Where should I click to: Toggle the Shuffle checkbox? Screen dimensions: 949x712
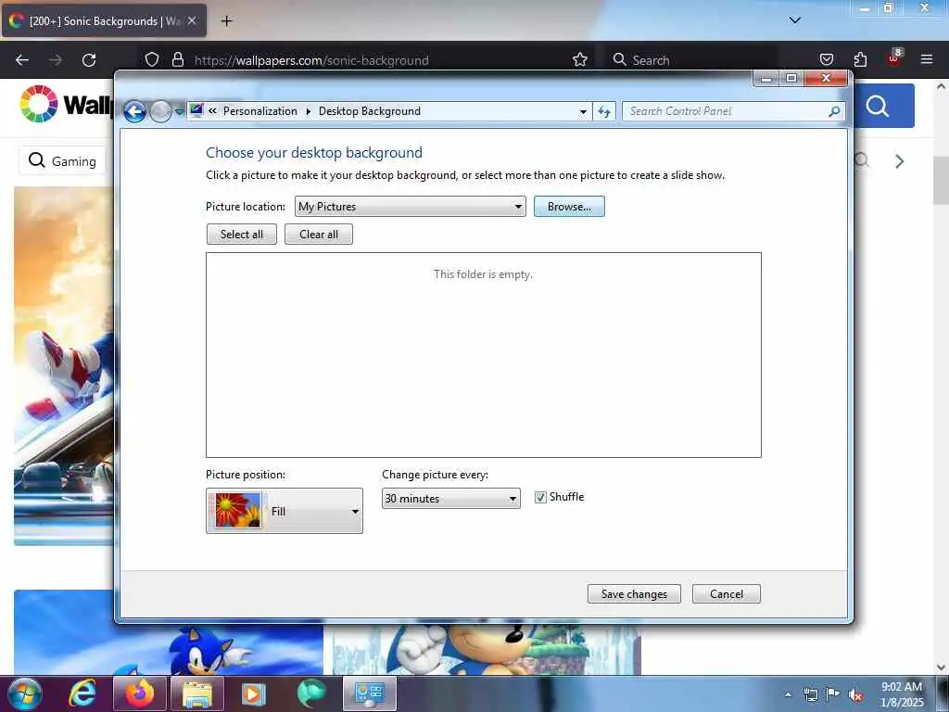tap(540, 497)
